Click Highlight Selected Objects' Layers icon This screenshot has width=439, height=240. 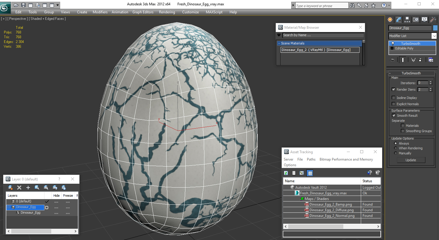click(x=46, y=188)
